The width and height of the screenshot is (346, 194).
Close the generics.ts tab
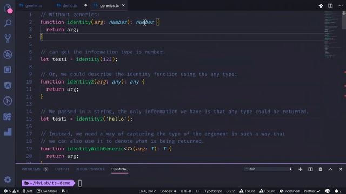(x=124, y=5)
